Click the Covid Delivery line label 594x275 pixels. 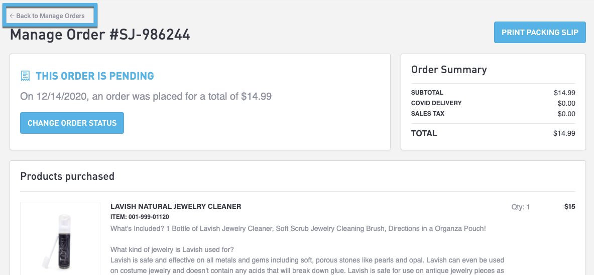(x=436, y=103)
